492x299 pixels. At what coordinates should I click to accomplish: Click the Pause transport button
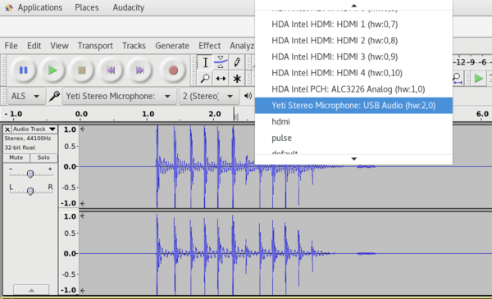point(24,70)
